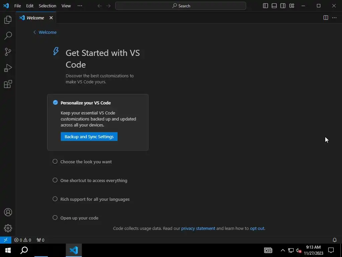Close the Welcome tab
Screen dimensions: 342x257
(x=51, y=18)
